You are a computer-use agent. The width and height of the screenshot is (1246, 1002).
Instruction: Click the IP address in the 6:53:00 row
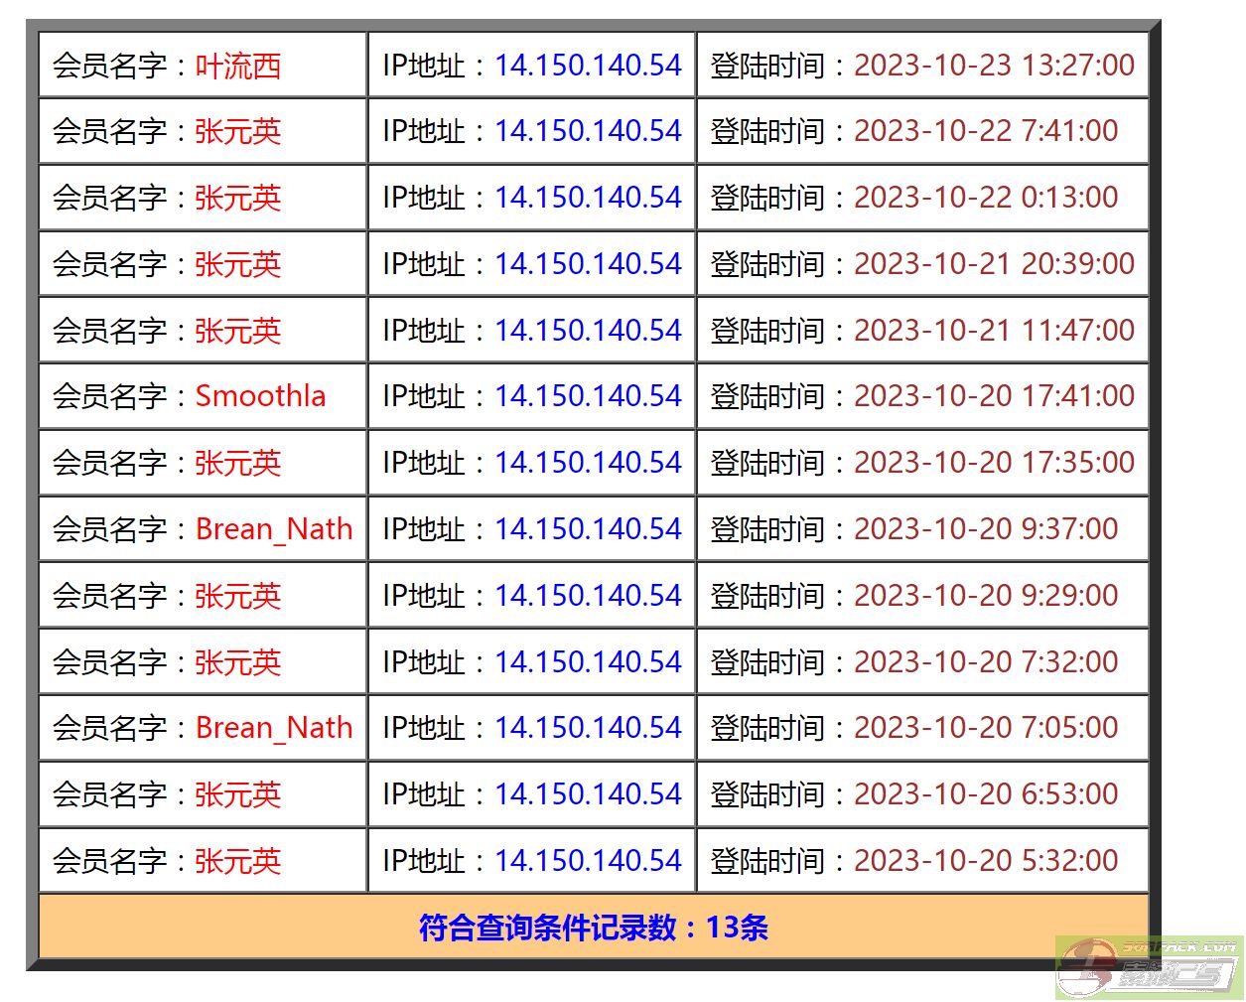(588, 794)
